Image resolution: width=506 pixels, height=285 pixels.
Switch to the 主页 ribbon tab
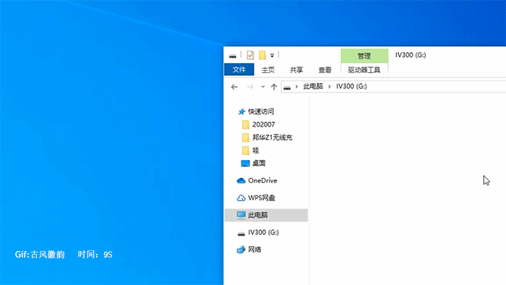(268, 69)
